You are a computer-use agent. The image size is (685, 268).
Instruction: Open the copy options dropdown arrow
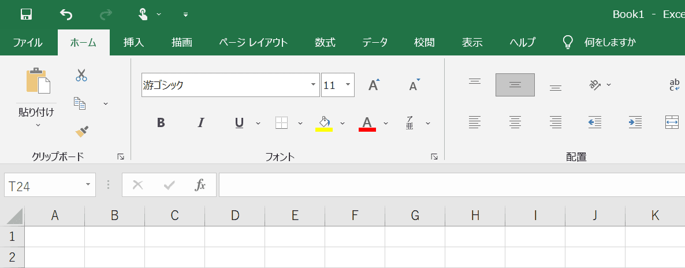(105, 103)
